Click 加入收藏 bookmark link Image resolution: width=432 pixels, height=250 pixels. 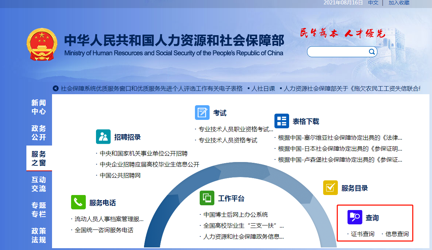click(x=399, y=3)
